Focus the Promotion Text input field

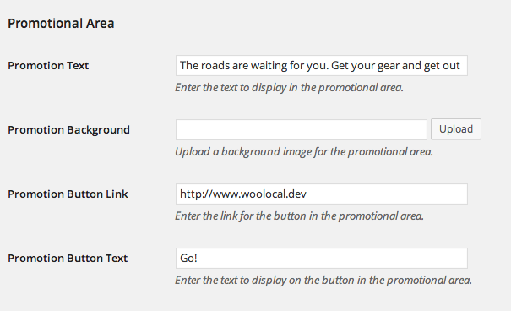pos(322,66)
